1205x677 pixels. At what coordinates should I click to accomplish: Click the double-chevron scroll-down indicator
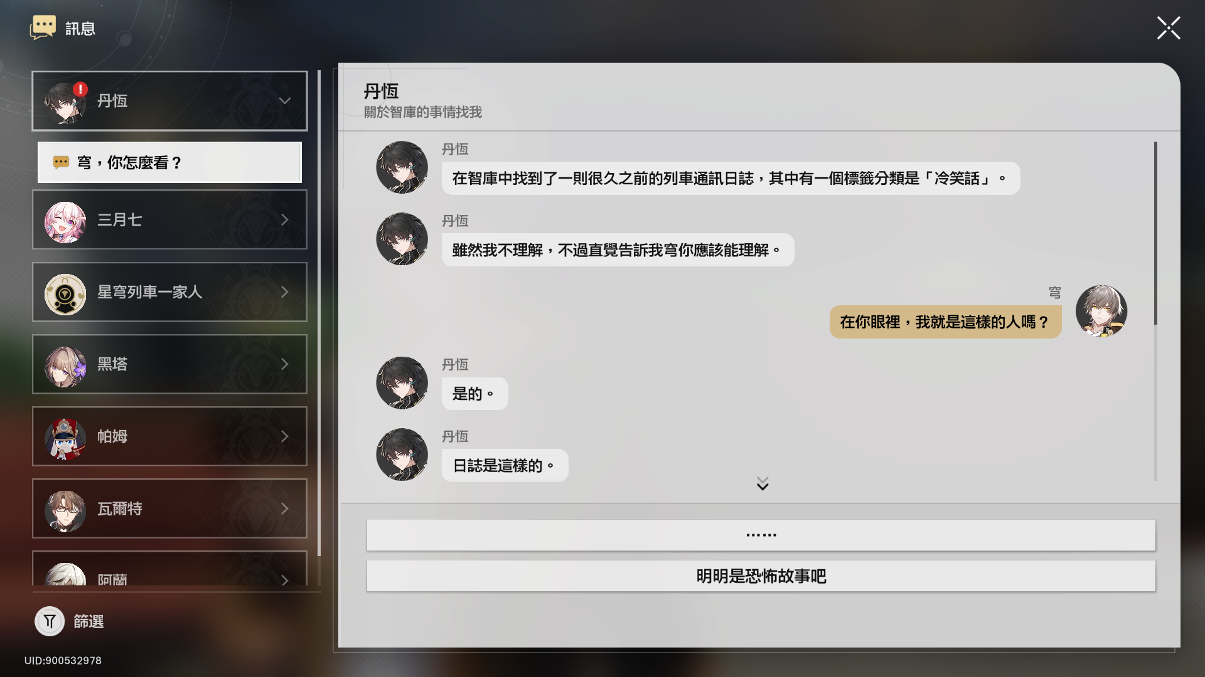(763, 483)
